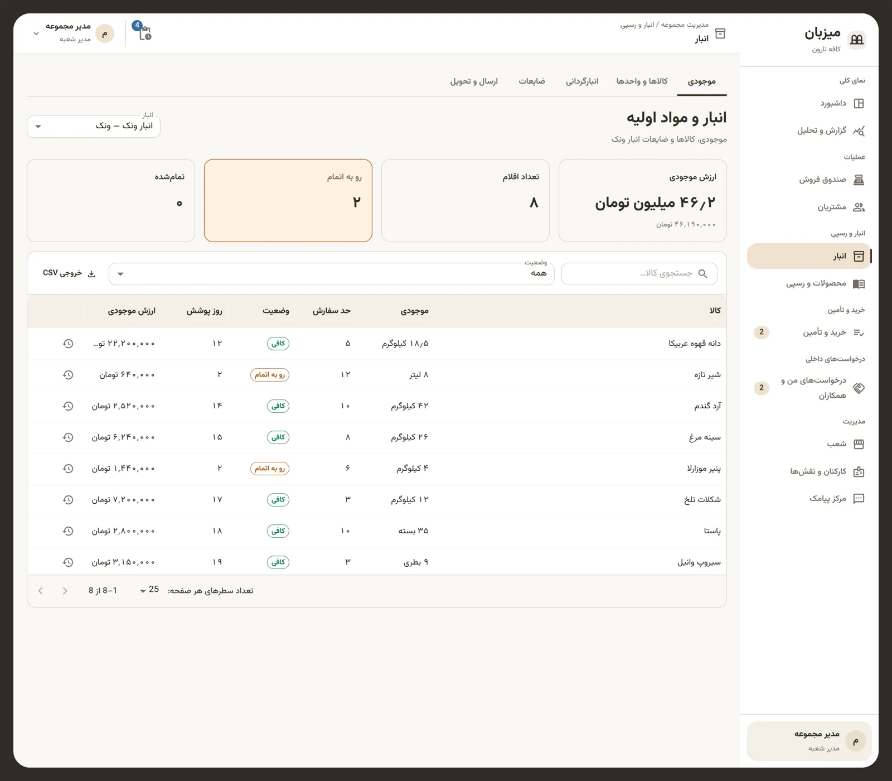Go to next page arrow in pagination
The height and width of the screenshot is (781, 892).
click(40, 591)
